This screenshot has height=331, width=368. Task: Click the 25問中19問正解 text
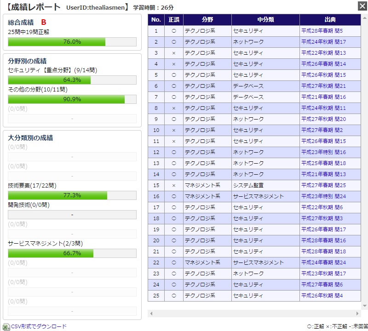(29, 32)
